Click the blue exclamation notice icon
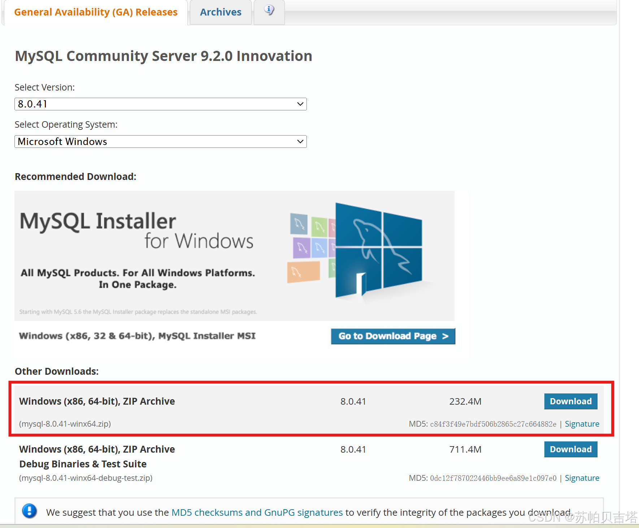The height and width of the screenshot is (528, 639). (x=30, y=511)
